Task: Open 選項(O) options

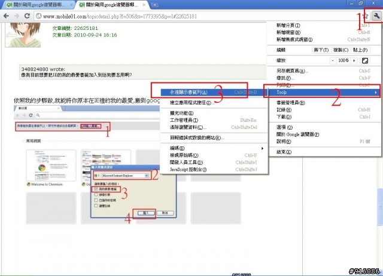Action: tap(324, 127)
